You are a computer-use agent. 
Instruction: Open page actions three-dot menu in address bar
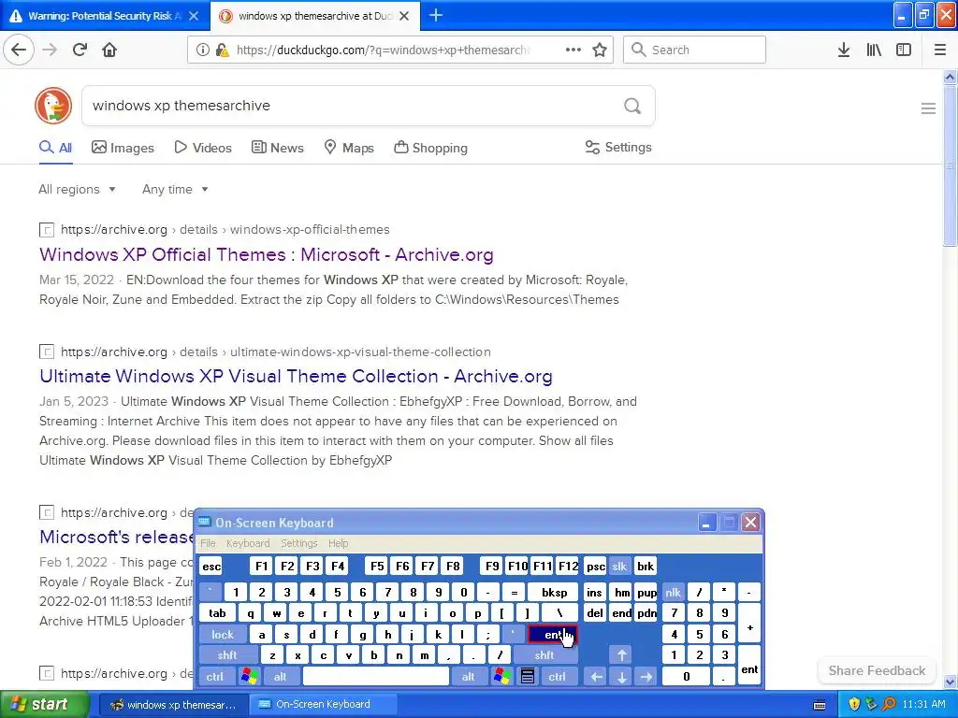coord(573,50)
